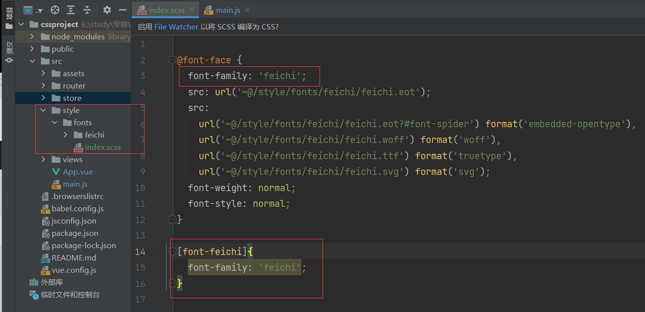Click the Collapse All icon in project toolbar
Screen dimensions: 645x312
(87, 10)
